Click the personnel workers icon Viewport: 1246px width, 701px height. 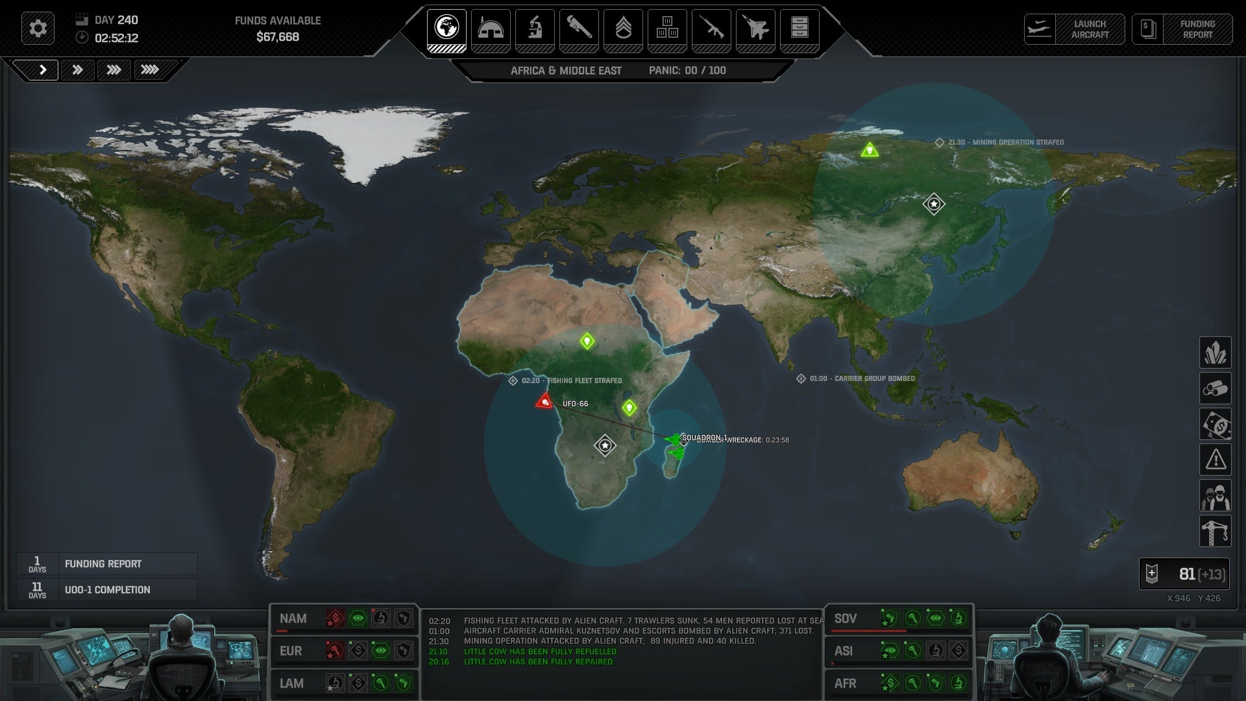[1215, 495]
